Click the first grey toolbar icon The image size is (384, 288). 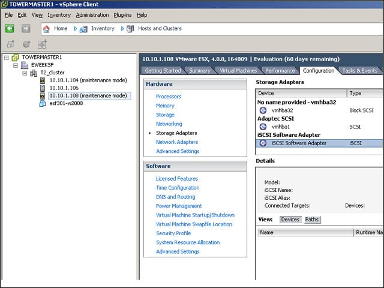pos(11,44)
